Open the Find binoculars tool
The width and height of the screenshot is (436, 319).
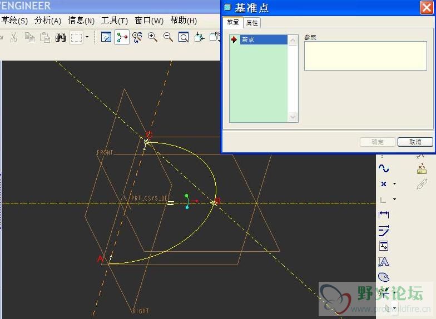[x=60, y=37]
